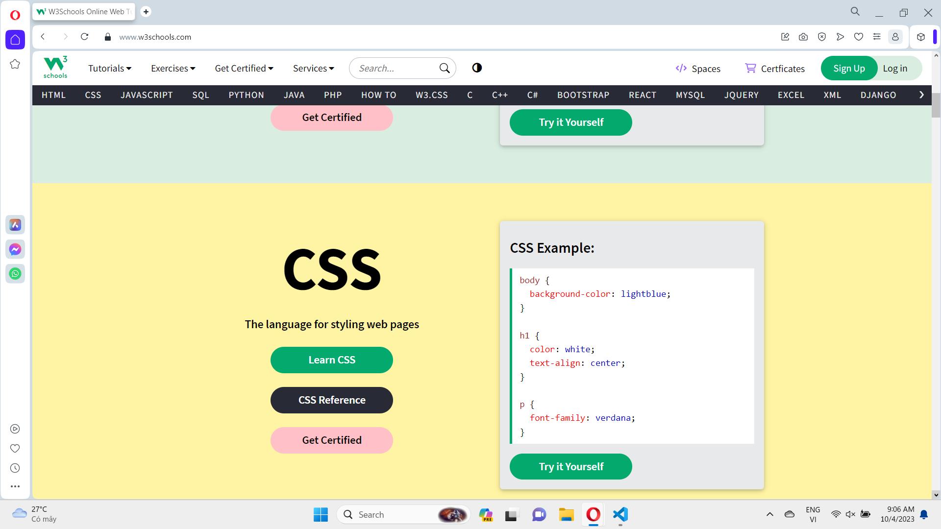Open the notifications bell in taskbar

(924, 514)
